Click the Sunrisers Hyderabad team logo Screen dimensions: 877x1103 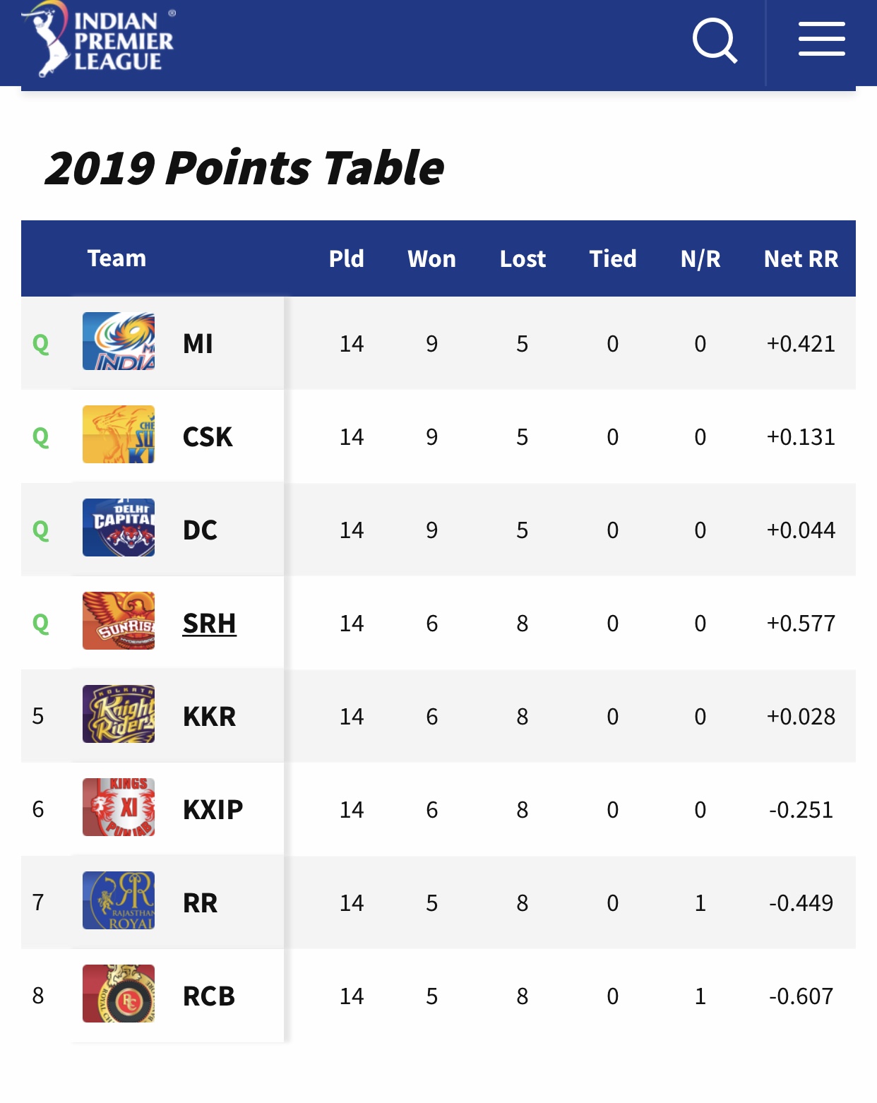coord(119,621)
